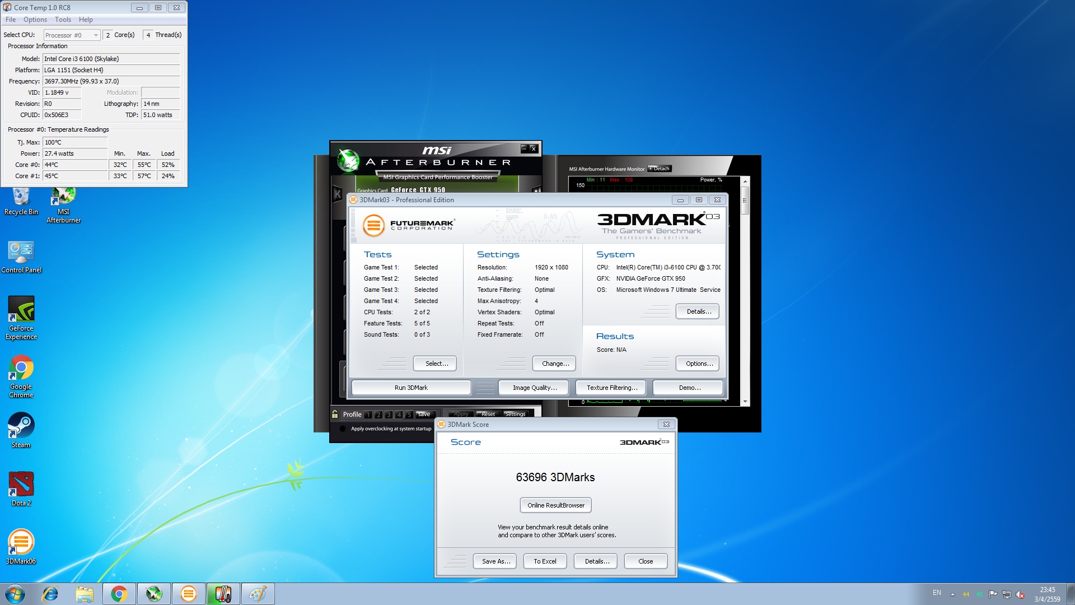1075x605 pixels.
Task: Open the Options menu in Core Temp
Action: tap(35, 20)
